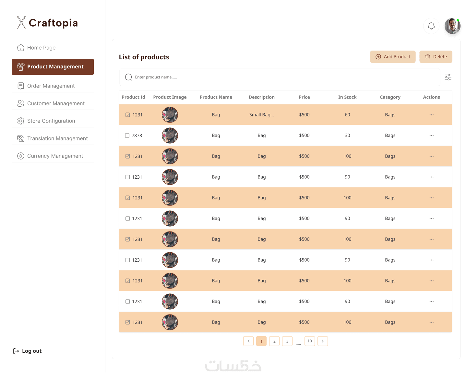Open Order Management in the sidebar

51,86
